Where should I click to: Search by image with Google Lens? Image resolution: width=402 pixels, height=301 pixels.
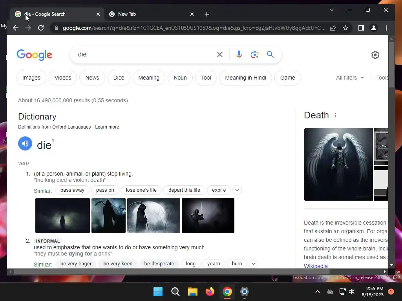[254, 54]
